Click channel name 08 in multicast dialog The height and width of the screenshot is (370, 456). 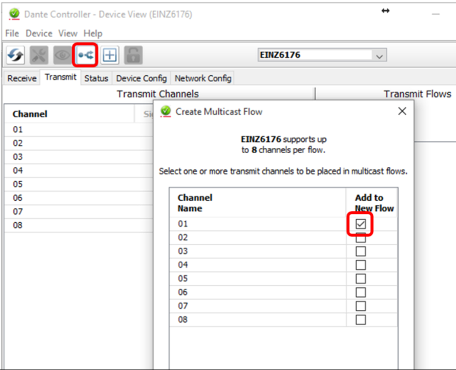(x=183, y=320)
